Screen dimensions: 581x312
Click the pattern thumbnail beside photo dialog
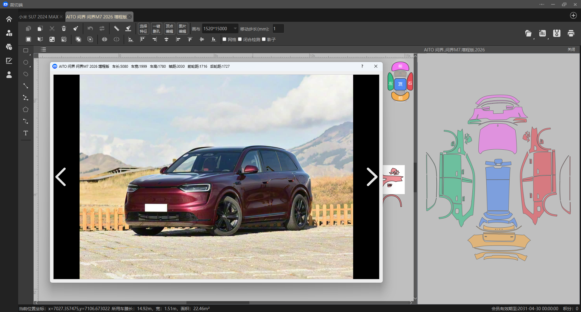394,180
